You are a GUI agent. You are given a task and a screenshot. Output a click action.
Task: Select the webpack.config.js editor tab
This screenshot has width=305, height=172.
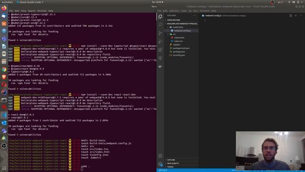click(x=224, y=16)
